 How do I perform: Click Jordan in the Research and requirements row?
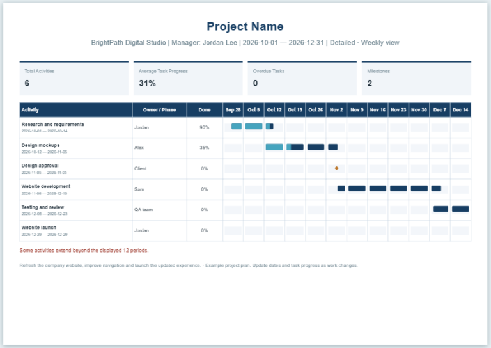click(x=141, y=127)
